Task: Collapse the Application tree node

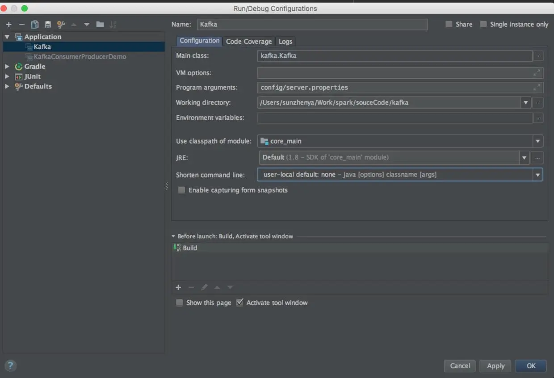Action: click(7, 37)
